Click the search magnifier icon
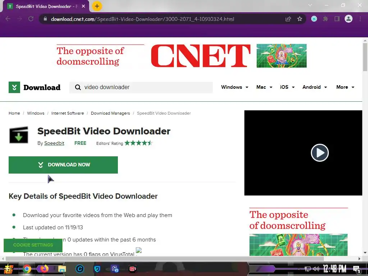Screen dimensions: 368x276 point(78,87)
